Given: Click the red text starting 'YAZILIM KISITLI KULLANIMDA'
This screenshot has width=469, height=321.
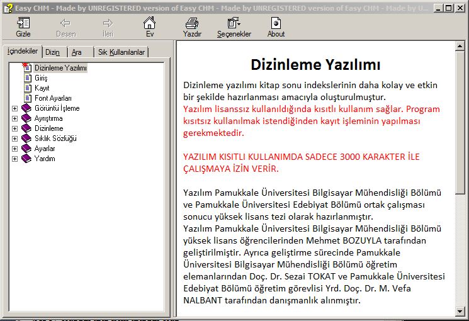Looking at the screenshot, I should point(302,163).
